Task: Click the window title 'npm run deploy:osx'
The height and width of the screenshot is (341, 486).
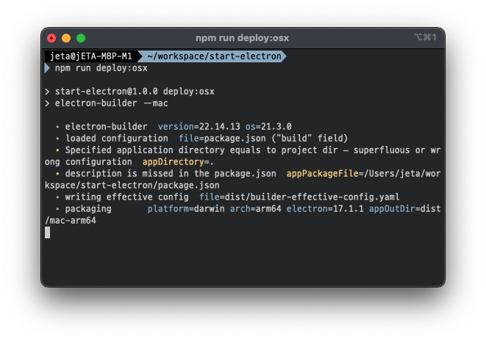Action: pos(242,38)
